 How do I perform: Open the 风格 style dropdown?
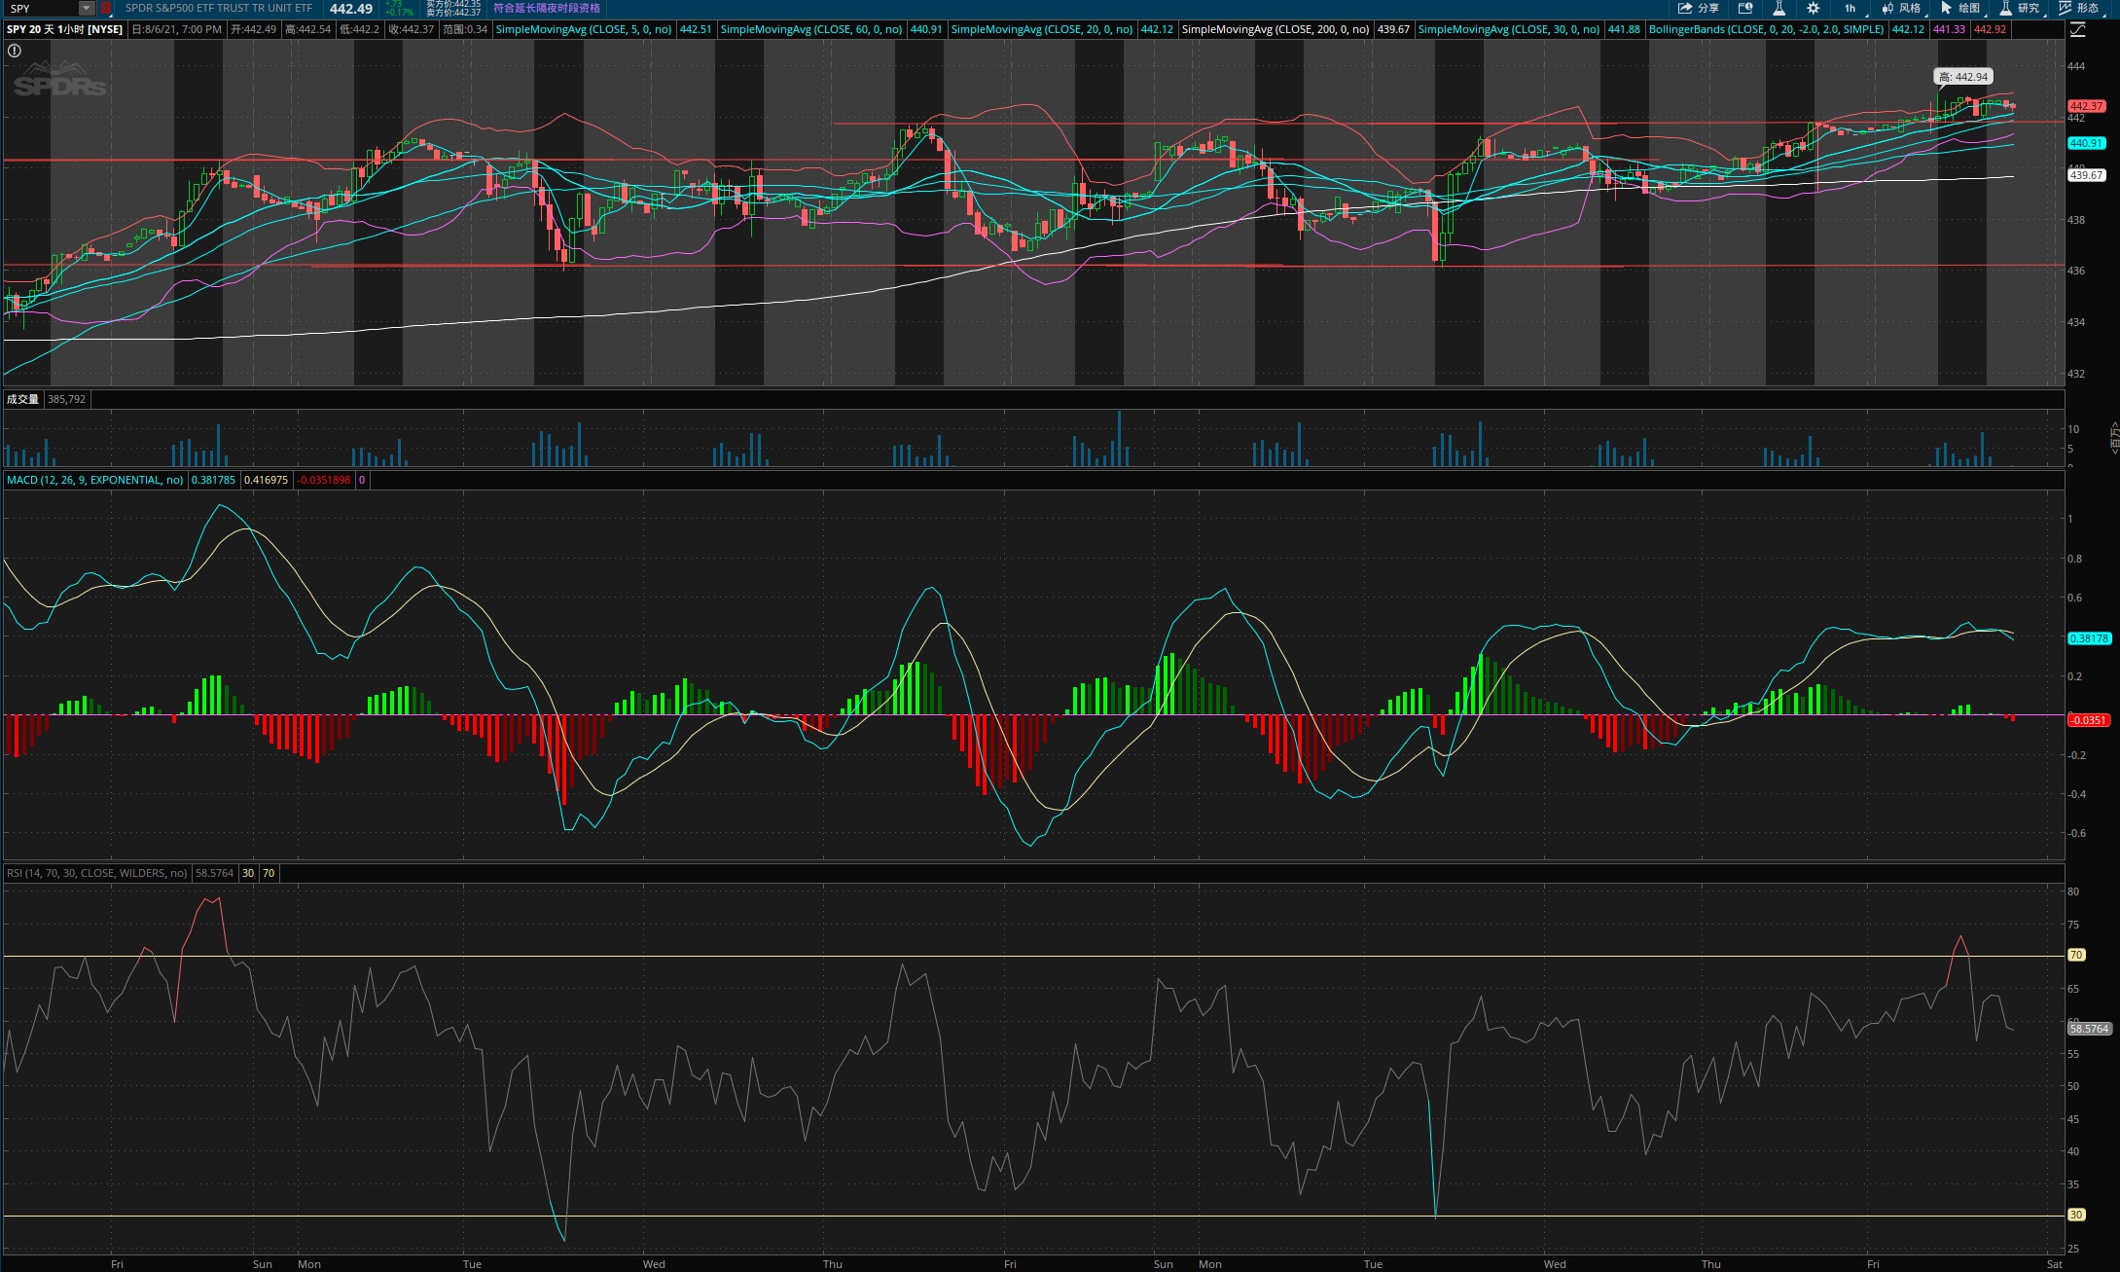coord(1901,8)
